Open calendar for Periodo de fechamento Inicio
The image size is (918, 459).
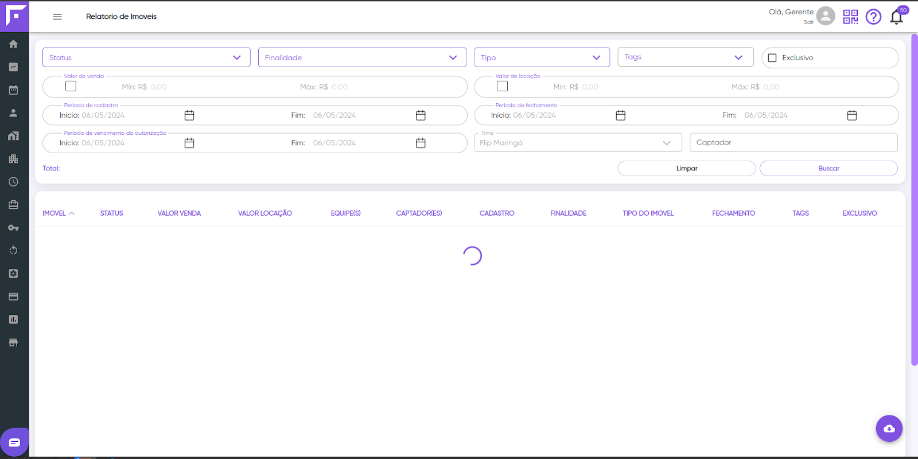pos(620,115)
